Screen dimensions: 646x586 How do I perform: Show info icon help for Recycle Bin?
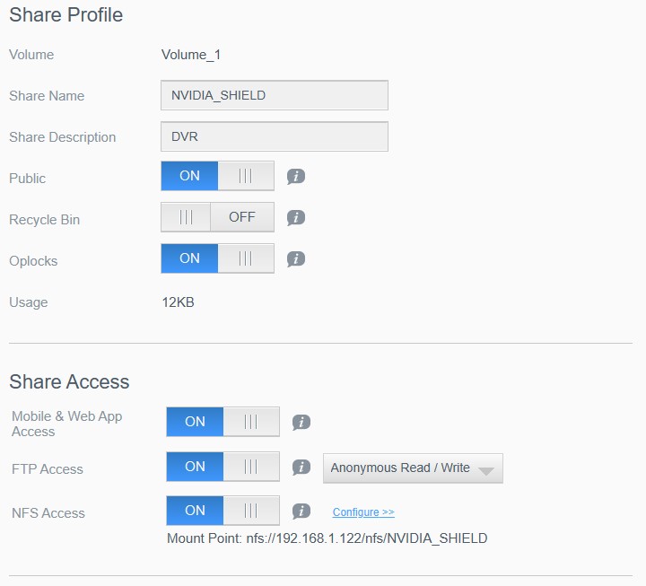(x=296, y=217)
